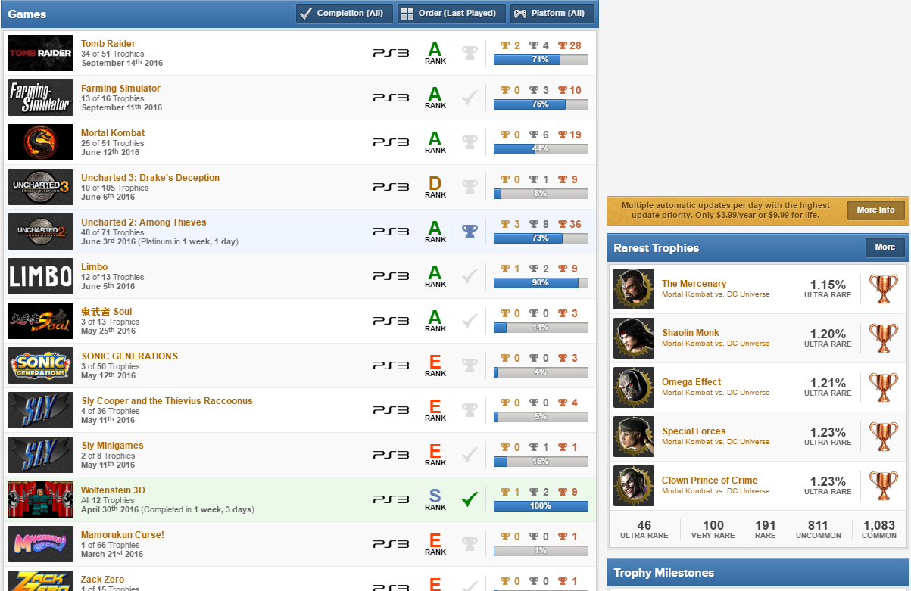Image resolution: width=911 pixels, height=591 pixels.
Task: Click the gray checkmark on Farming Simulator row
Action: 469,97
